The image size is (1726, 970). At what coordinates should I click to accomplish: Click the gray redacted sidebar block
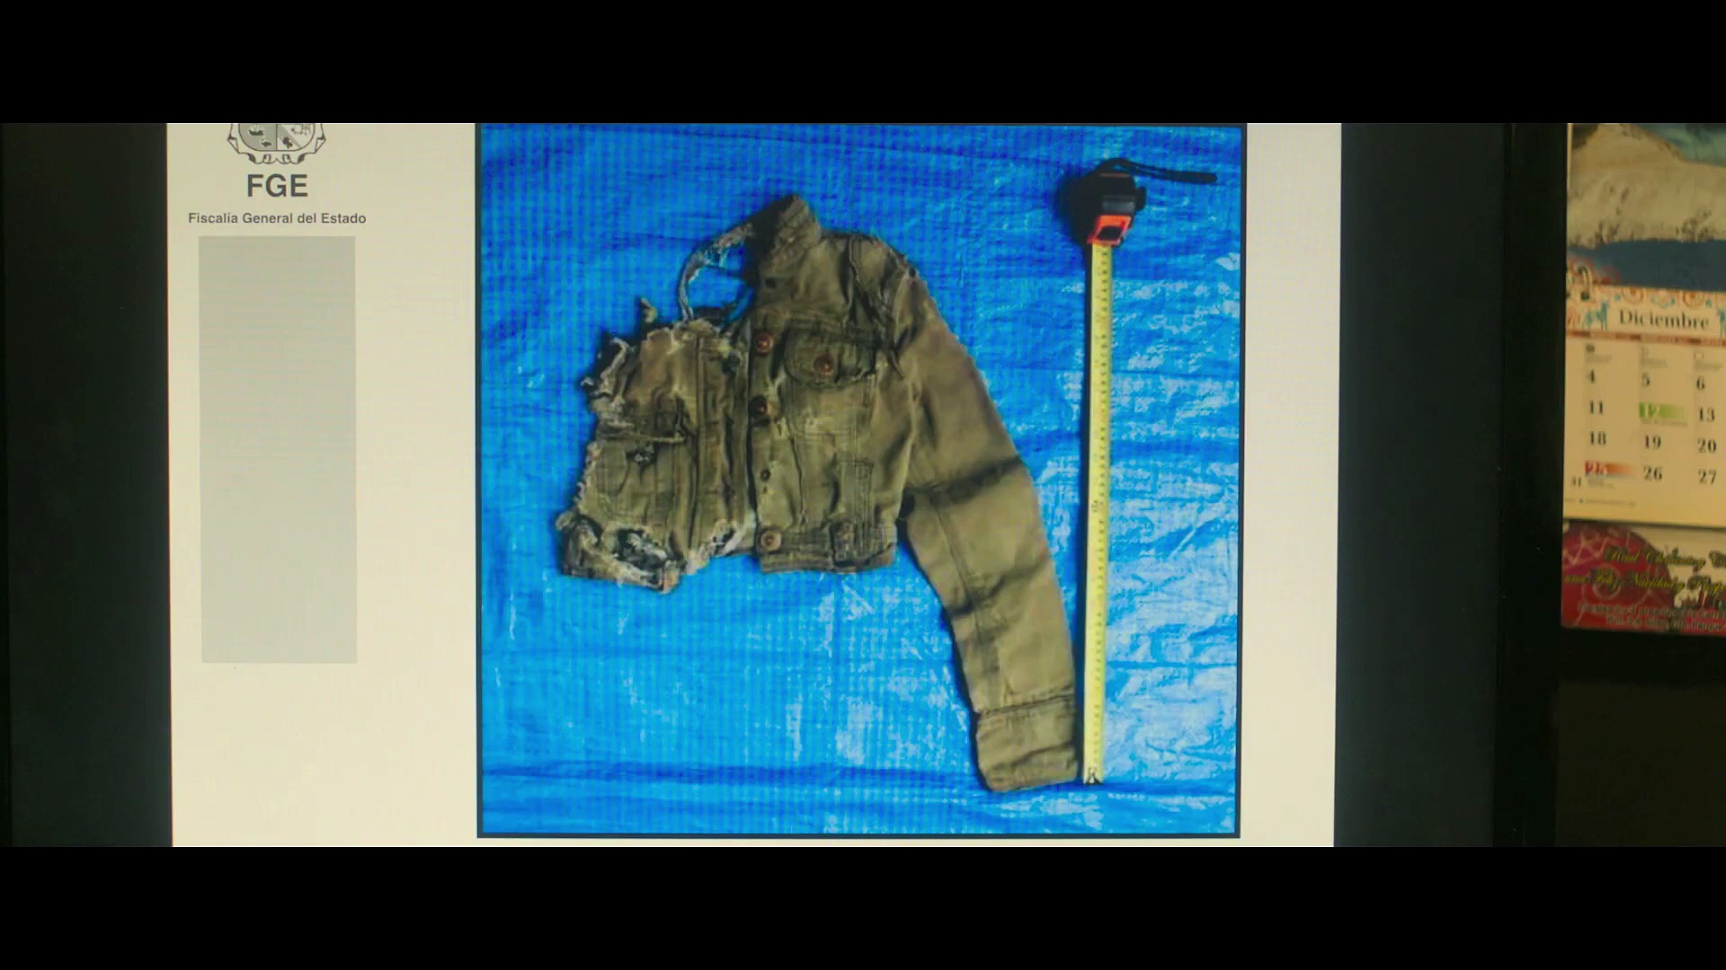pyautogui.click(x=278, y=449)
